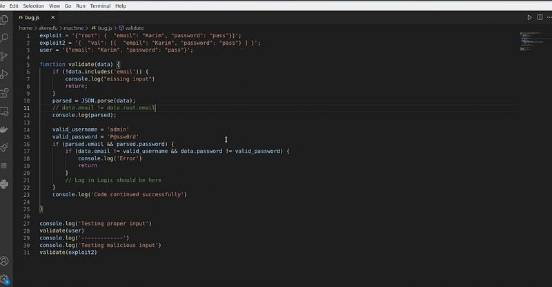Open the Extensions view
Viewport: 552px width, 287px height.
5,93
